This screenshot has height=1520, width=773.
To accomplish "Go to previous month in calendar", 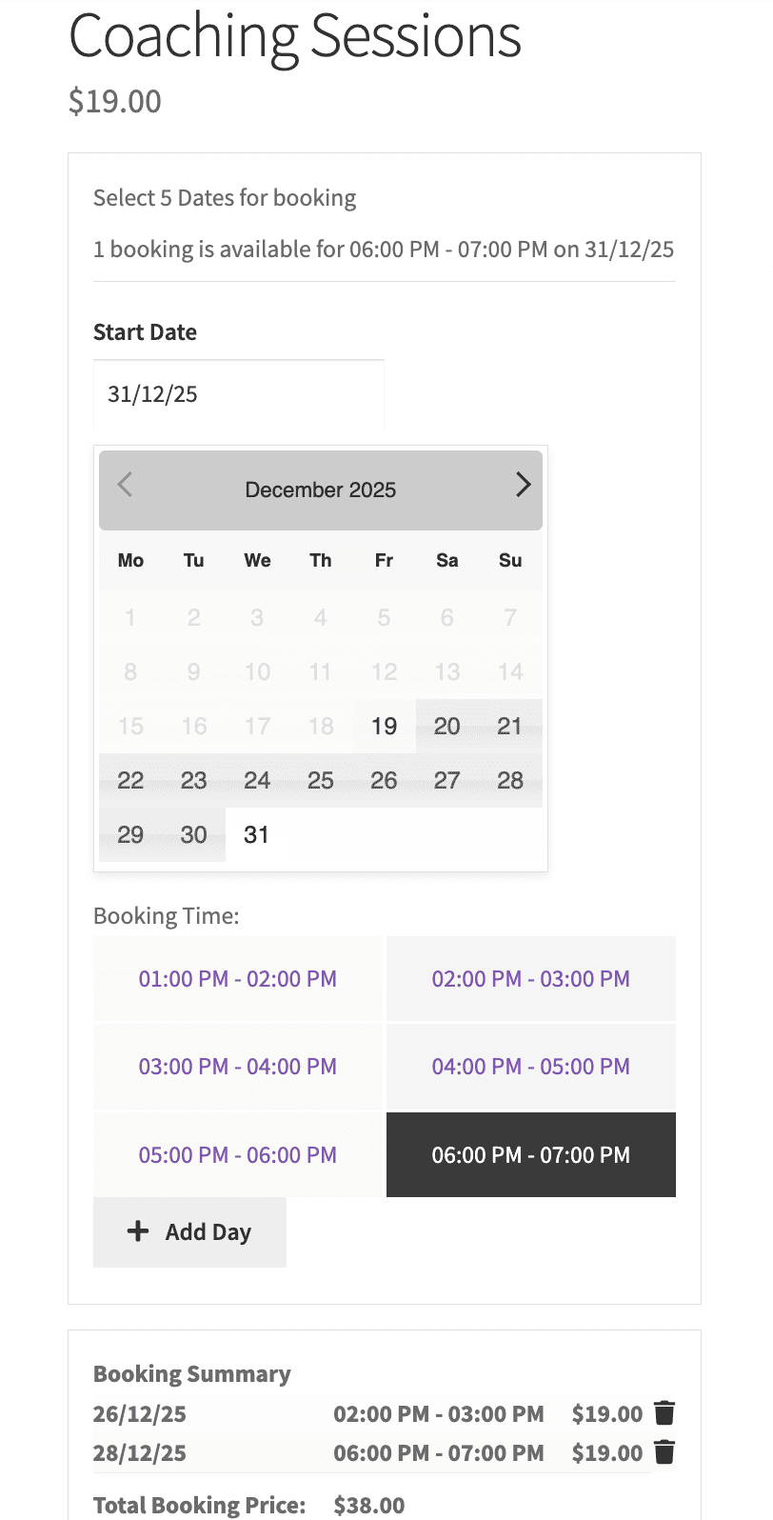I will 125,485.
